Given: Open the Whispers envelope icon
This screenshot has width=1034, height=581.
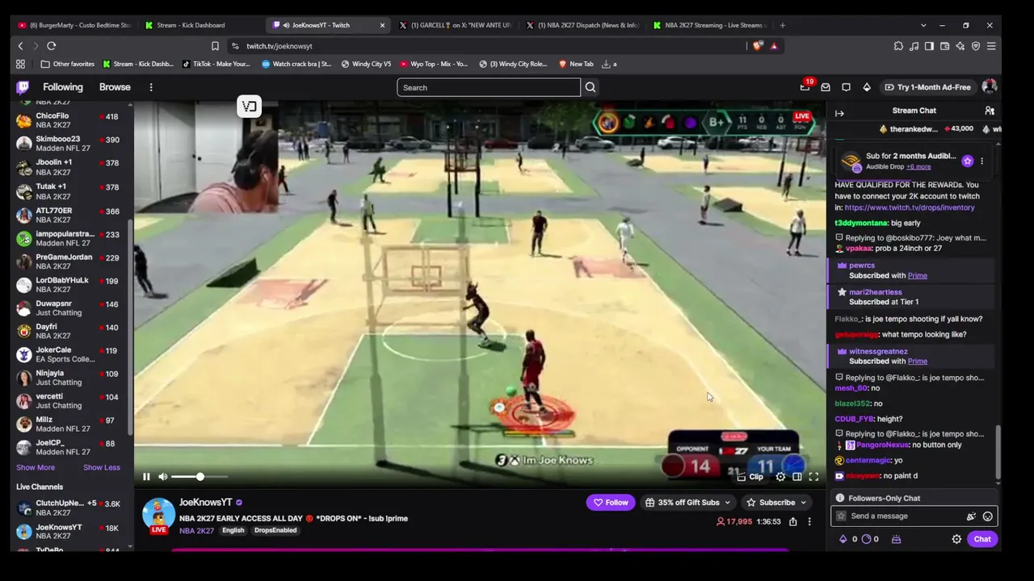Looking at the screenshot, I should (826, 87).
